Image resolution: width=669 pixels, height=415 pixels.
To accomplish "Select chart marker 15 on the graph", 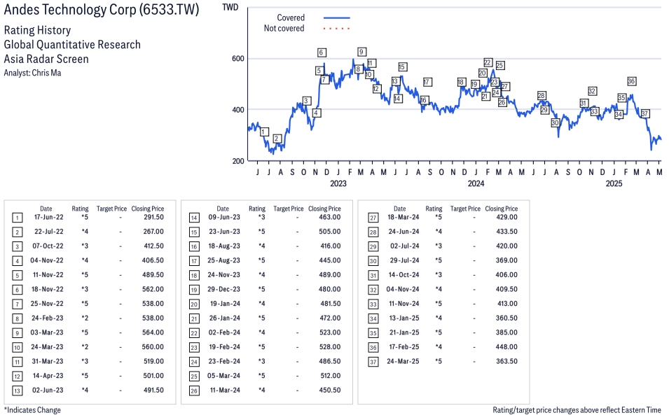I will coord(402,67).
